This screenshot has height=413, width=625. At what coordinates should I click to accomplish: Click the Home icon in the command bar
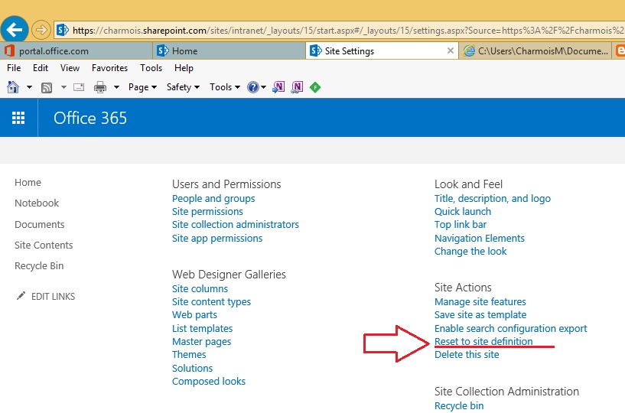coord(13,87)
